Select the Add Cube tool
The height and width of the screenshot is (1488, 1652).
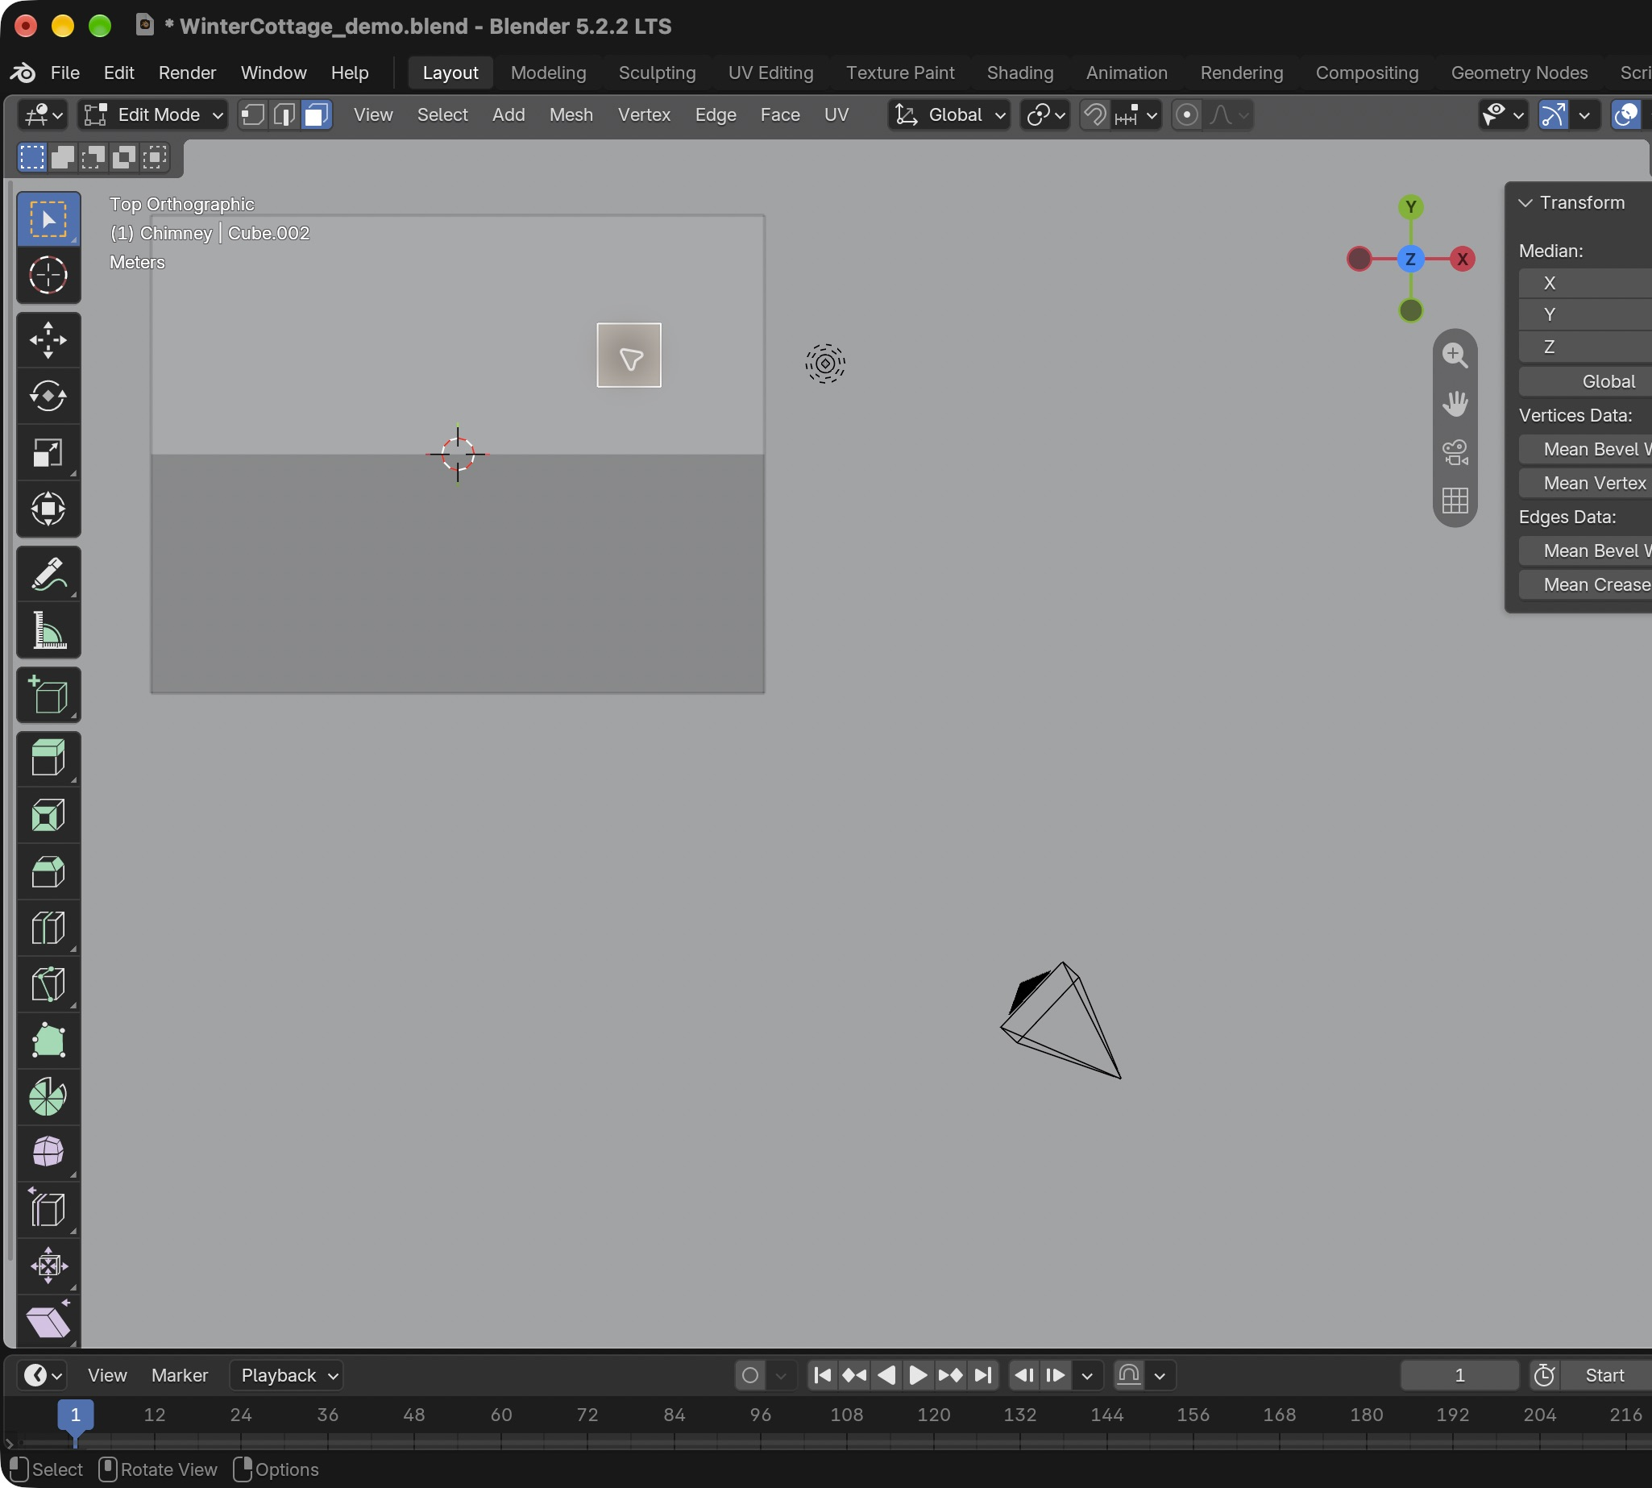[x=48, y=695]
